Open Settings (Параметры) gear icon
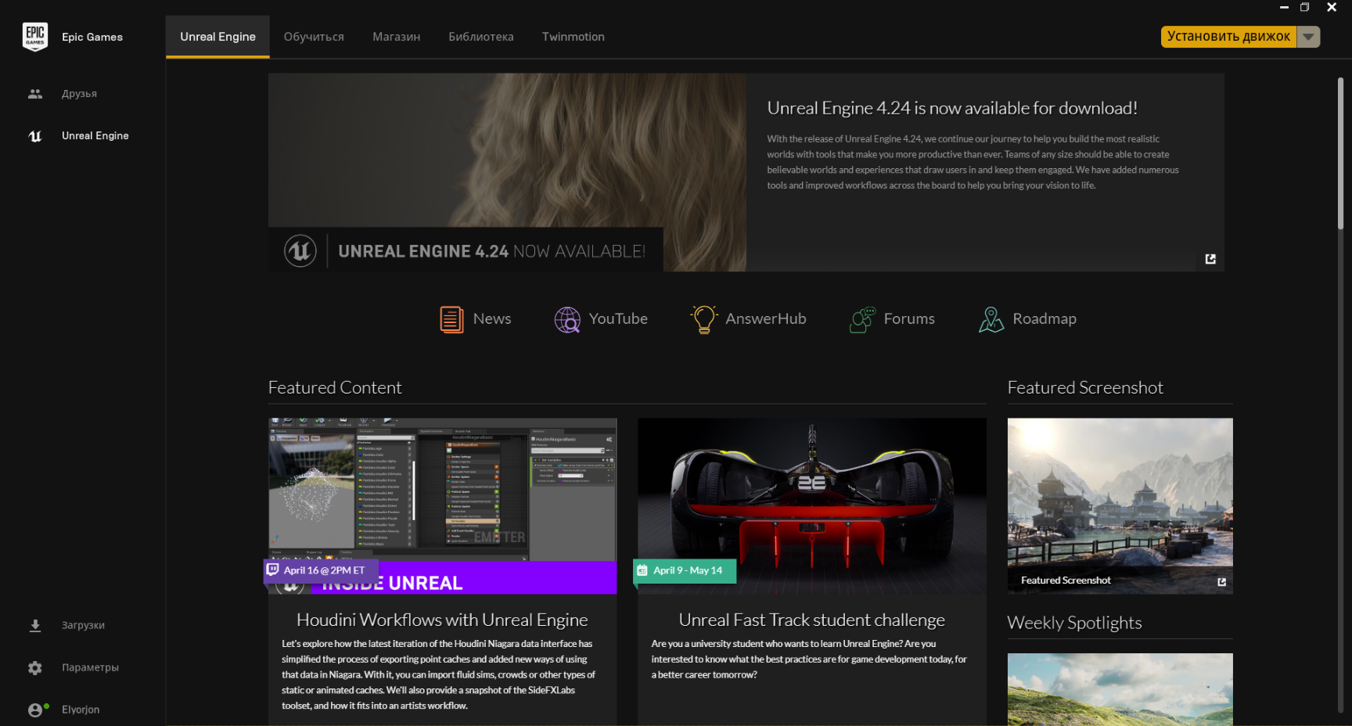Viewport: 1352px width, 726px height. click(x=35, y=668)
